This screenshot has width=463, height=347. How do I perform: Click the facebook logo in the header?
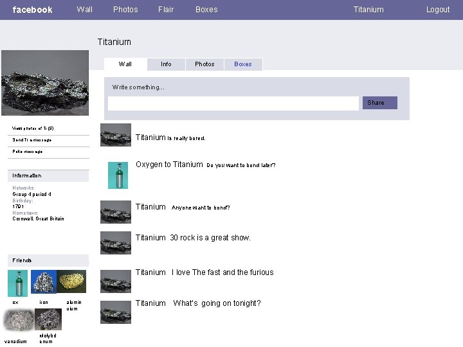(32, 10)
